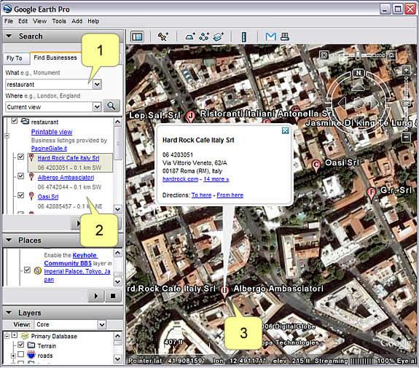Screen dimensions: 419x368
Task: Click the right tilt slider end icon
Action: click(391, 55)
